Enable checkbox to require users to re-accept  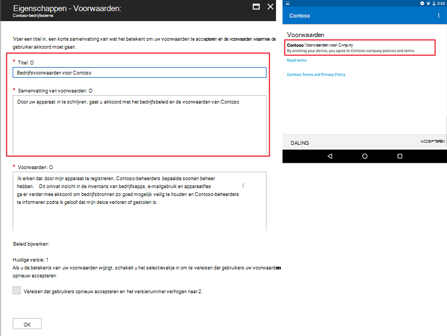16,291
